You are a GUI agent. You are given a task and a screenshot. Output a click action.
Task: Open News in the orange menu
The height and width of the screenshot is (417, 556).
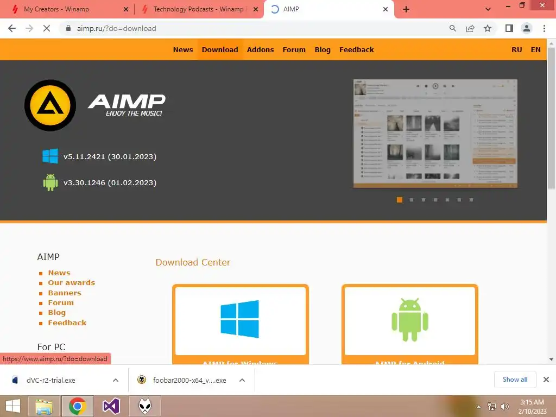(x=183, y=49)
